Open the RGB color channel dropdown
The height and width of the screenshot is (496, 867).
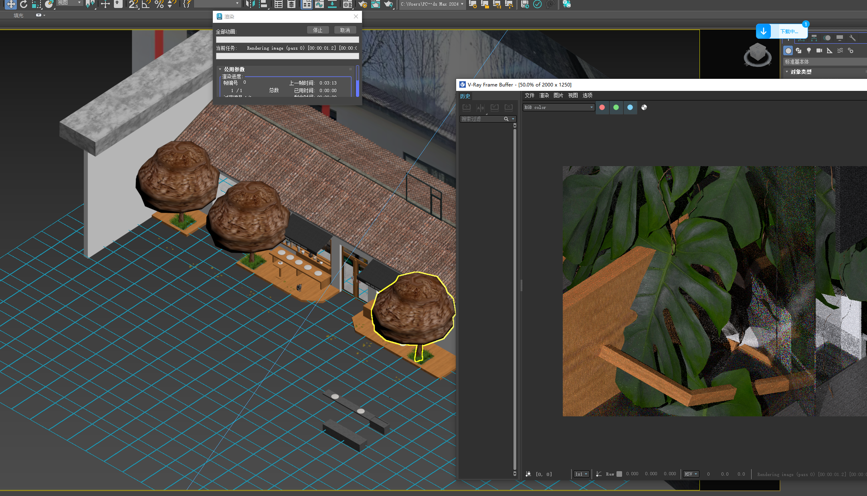558,107
